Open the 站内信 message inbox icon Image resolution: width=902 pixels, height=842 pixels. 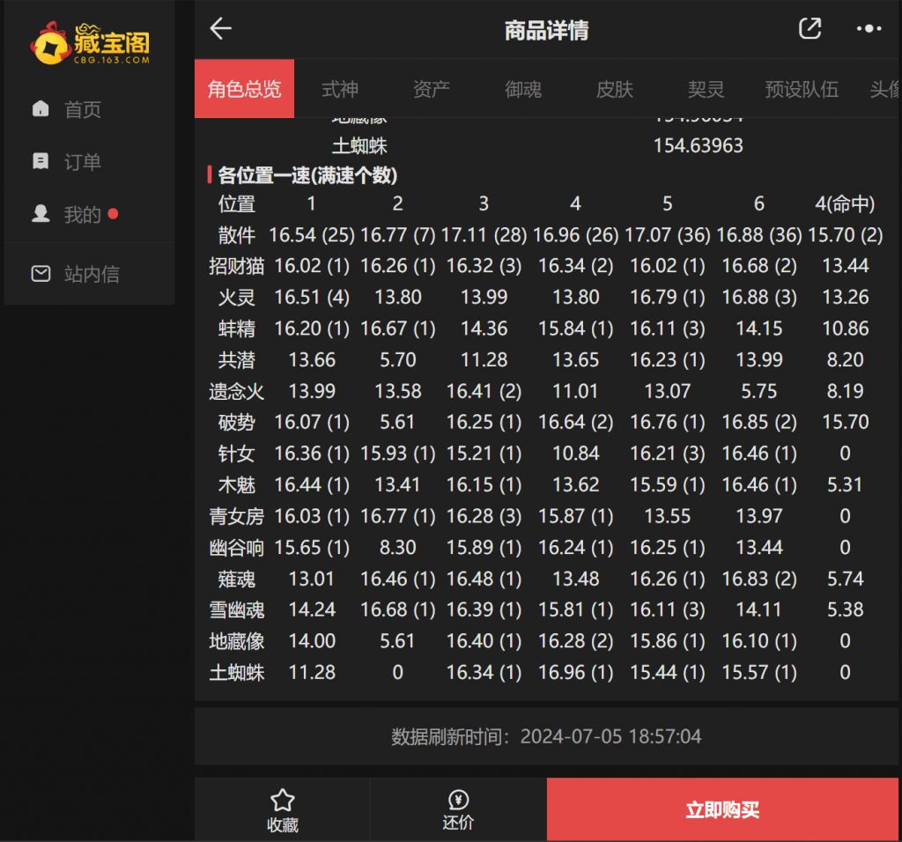(x=41, y=274)
